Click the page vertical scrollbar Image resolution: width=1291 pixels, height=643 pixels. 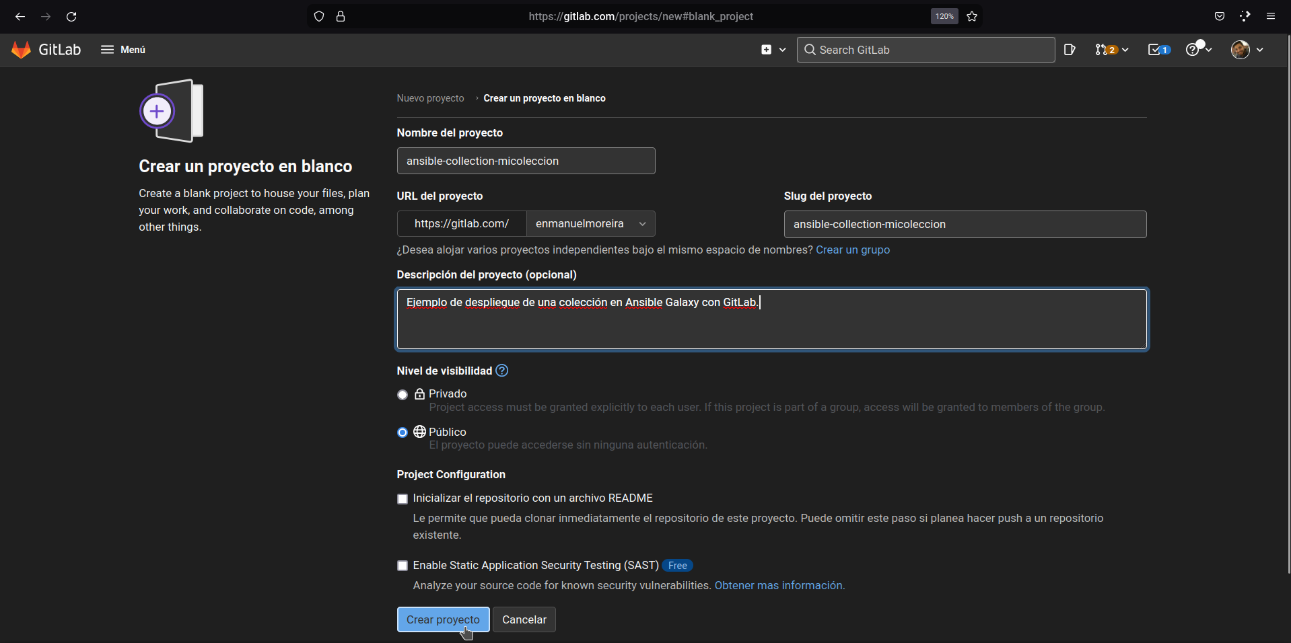1288,303
